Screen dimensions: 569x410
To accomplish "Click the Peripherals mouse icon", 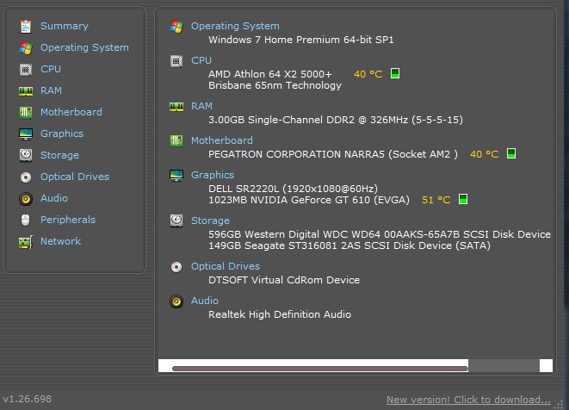I will tap(26, 220).
